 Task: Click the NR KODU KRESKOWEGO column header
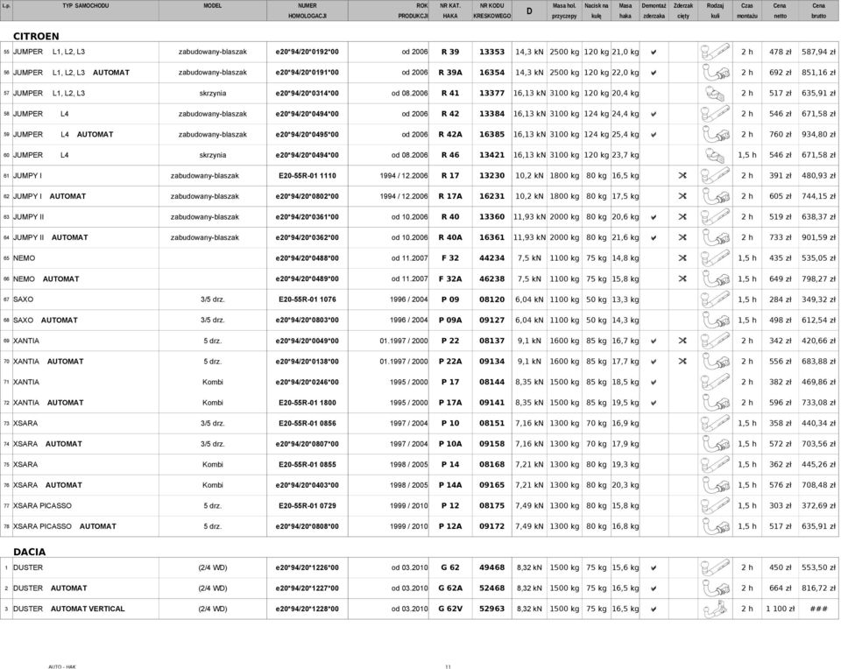click(x=491, y=11)
